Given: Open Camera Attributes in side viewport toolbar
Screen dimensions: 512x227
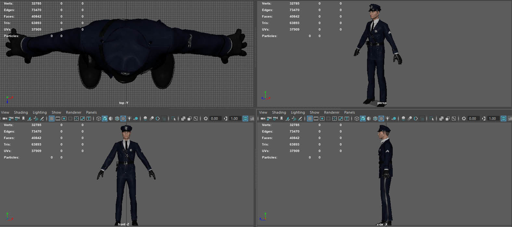Looking at the screenshot, I should [x=275, y=119].
